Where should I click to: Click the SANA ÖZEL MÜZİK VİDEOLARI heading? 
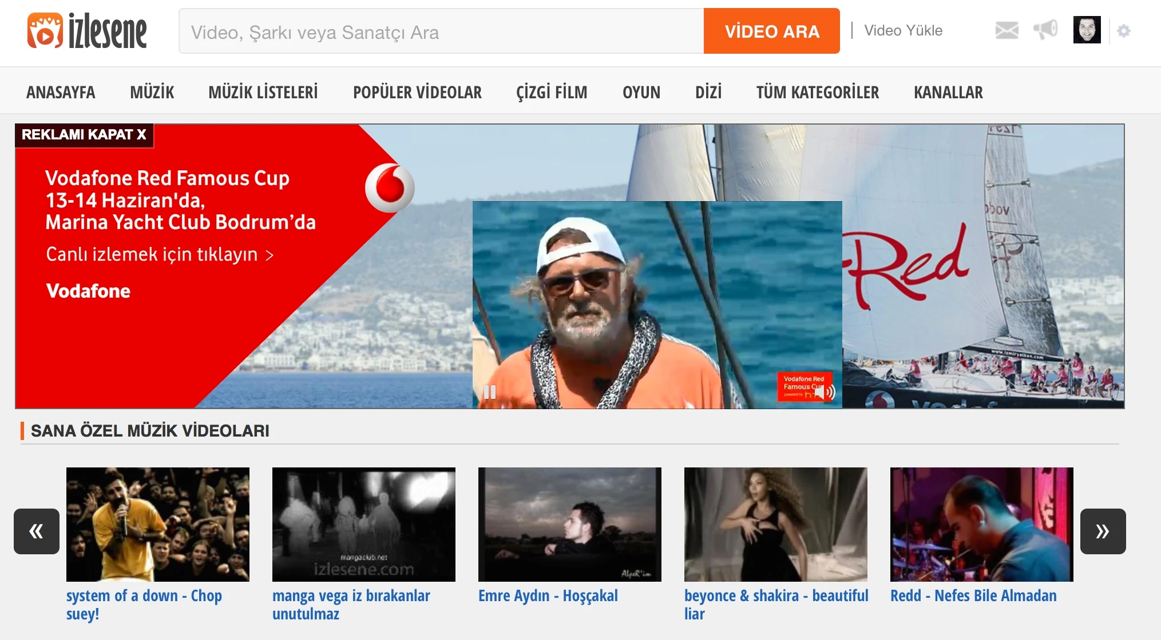[150, 431]
